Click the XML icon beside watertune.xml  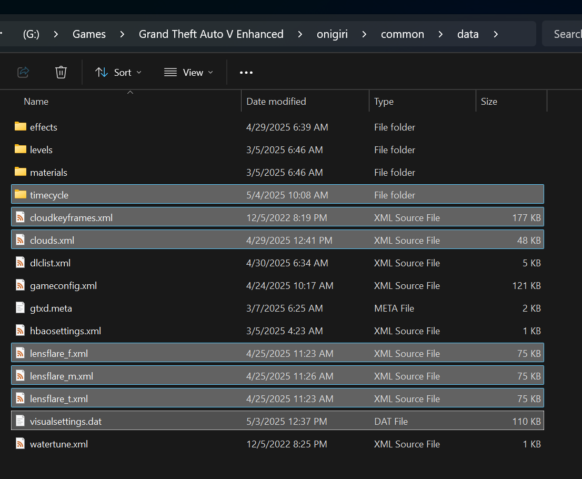pyautogui.click(x=21, y=444)
